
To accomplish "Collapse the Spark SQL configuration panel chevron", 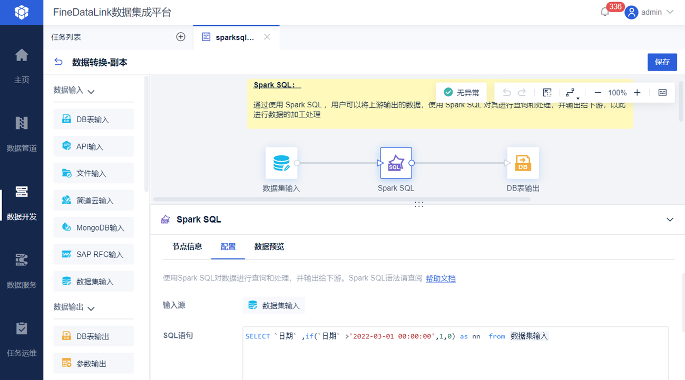I will [670, 219].
